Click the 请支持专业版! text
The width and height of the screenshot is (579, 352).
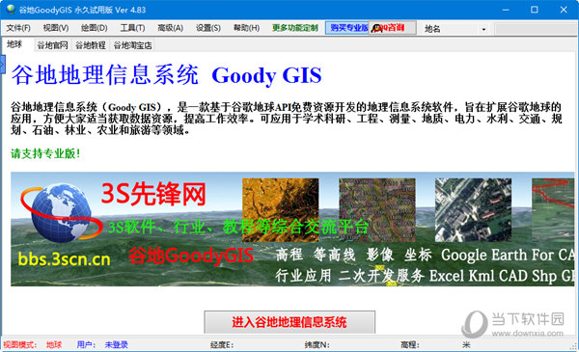point(45,153)
